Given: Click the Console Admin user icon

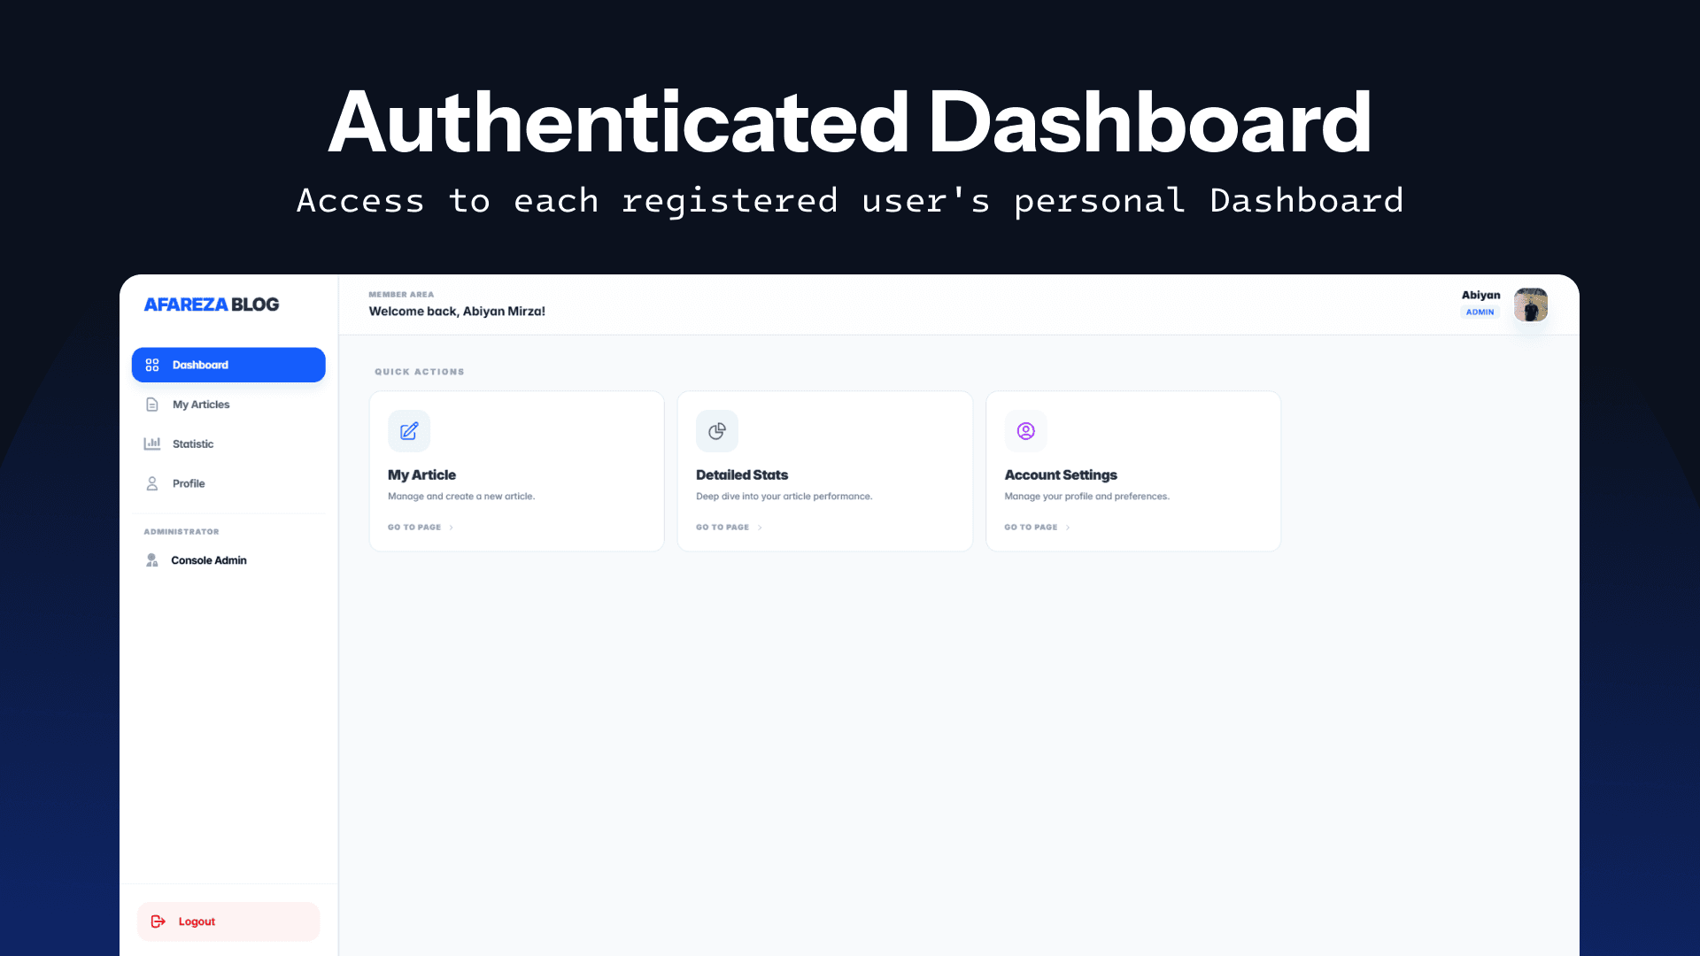Looking at the screenshot, I should point(152,560).
